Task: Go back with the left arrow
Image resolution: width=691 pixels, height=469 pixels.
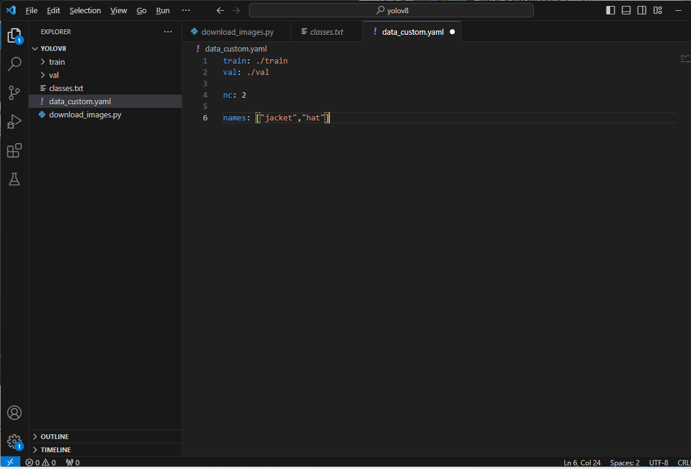Action: [220, 10]
